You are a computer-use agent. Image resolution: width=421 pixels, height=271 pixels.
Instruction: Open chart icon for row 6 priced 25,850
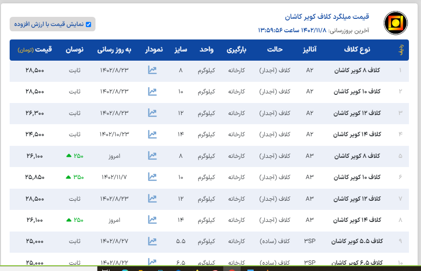click(x=152, y=177)
